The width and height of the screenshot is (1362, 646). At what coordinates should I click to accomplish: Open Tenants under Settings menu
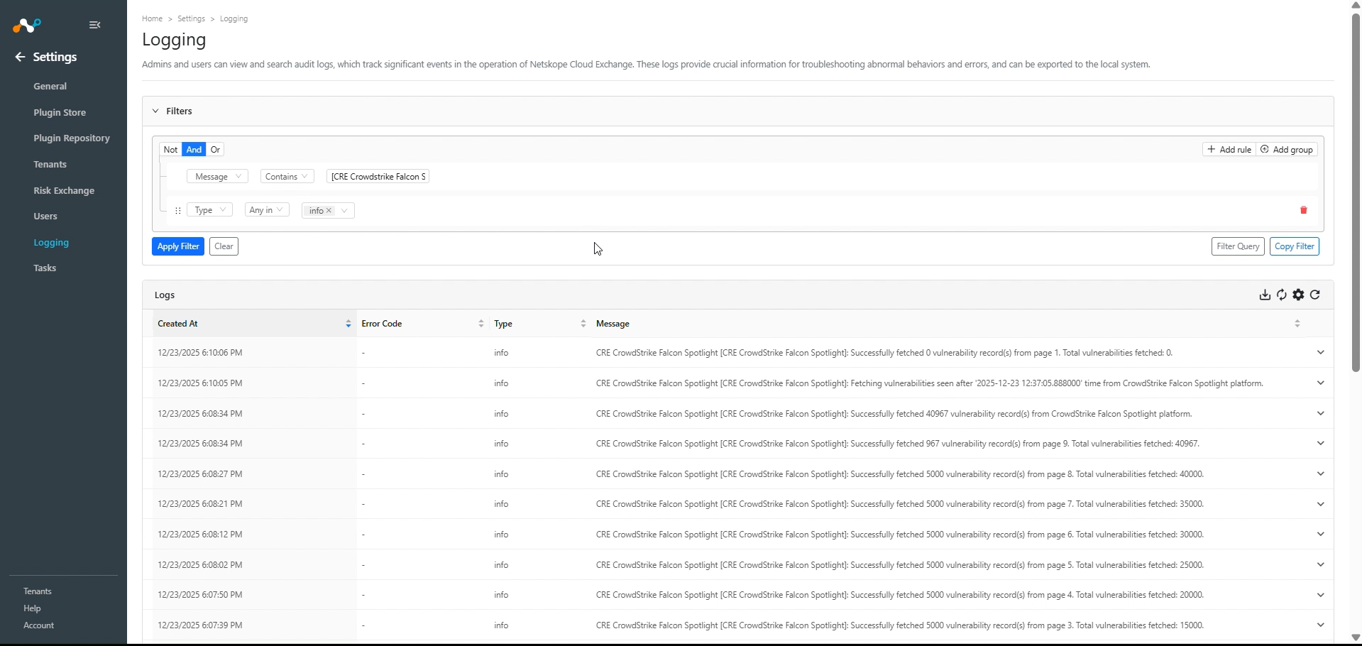(x=50, y=165)
